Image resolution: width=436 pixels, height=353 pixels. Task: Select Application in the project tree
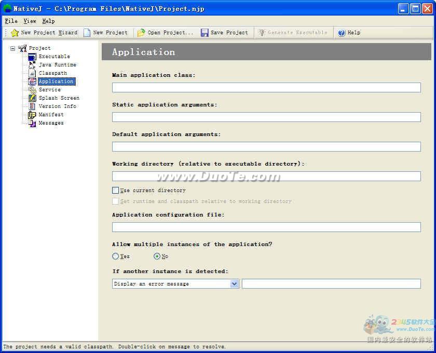[x=57, y=82]
